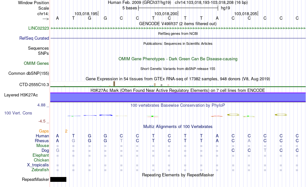Click the Repeating Elements by RepeatMasker title
Screen dimensions: 306x187
[x=178, y=175]
